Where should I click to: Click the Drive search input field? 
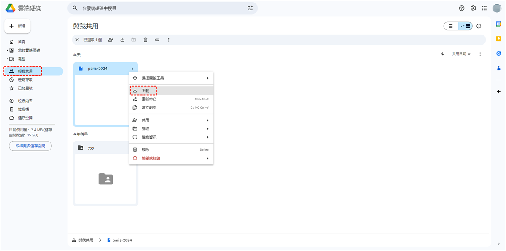coord(162,8)
